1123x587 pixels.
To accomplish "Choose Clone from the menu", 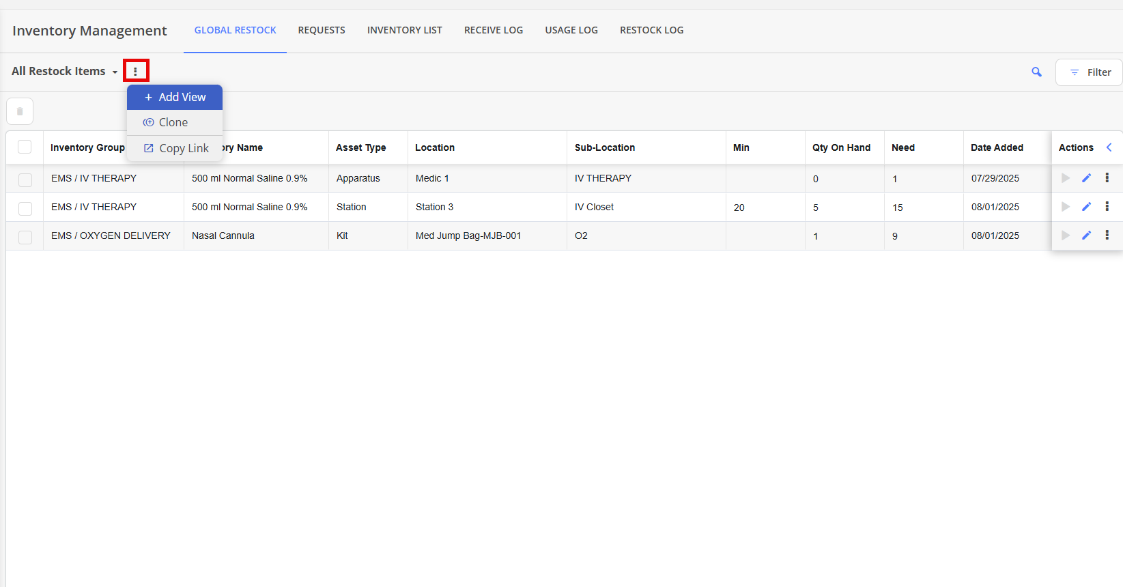I will [175, 122].
